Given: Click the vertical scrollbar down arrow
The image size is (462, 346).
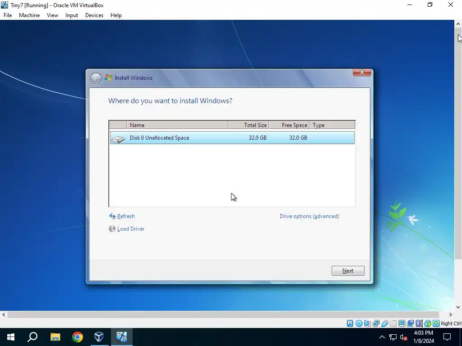Looking at the screenshot, I should 458,307.
